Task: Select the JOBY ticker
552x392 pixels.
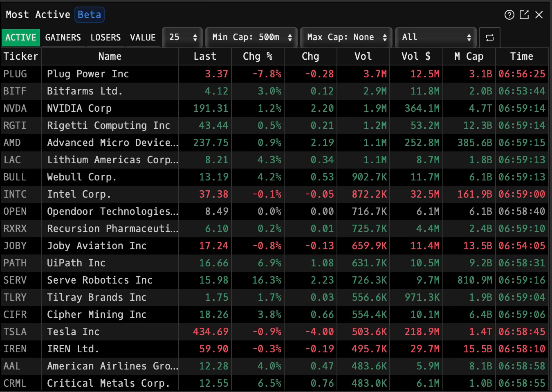Action: (x=15, y=246)
